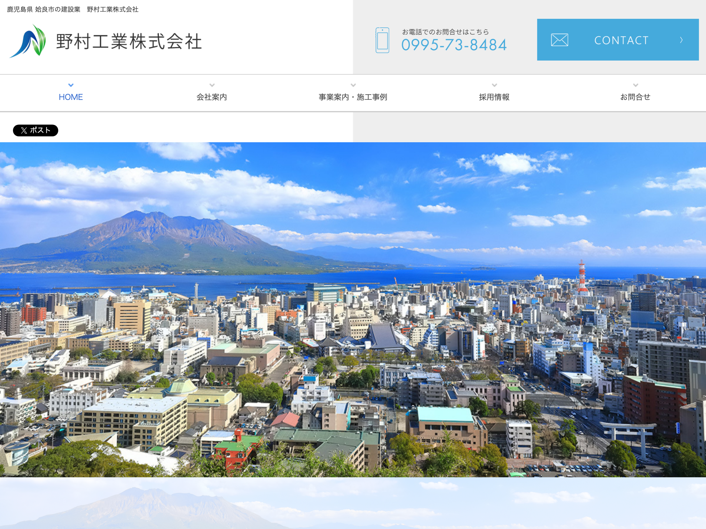Click the chevron above お問合せ
The height and width of the screenshot is (529, 706).
[635, 85]
